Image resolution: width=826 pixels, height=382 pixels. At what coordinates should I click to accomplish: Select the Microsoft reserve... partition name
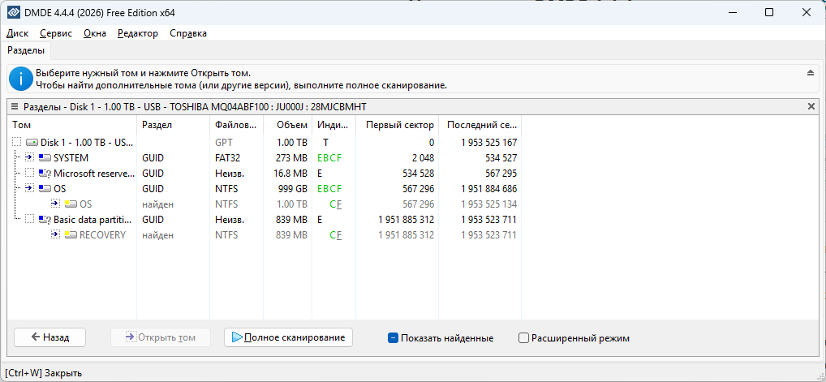click(x=94, y=174)
